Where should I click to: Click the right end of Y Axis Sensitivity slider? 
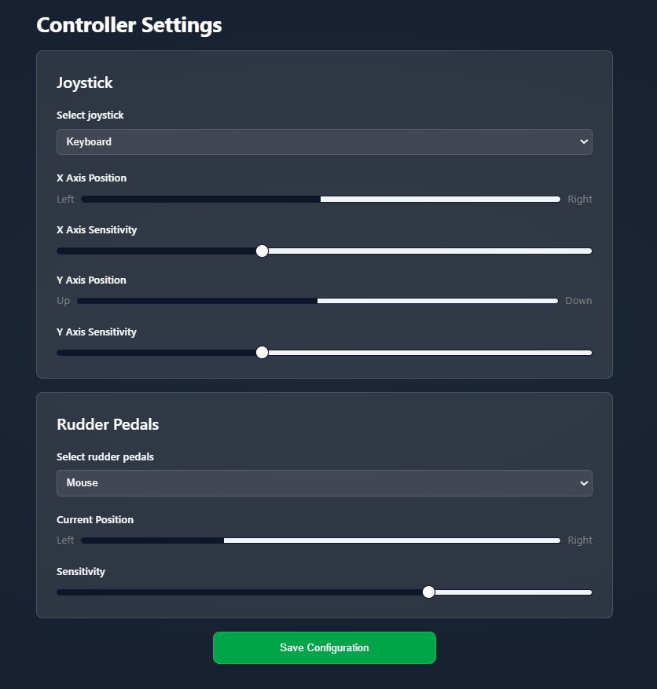pyautogui.click(x=588, y=352)
